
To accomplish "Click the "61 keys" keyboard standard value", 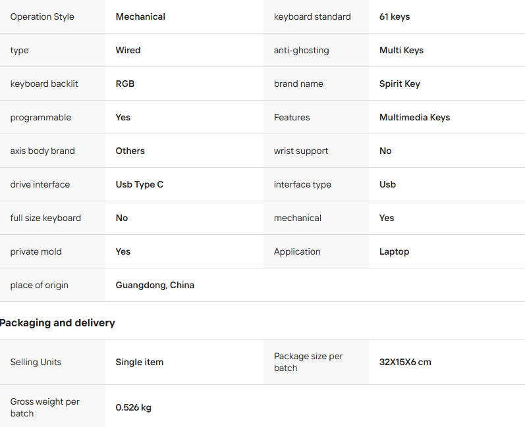I will [x=395, y=16].
